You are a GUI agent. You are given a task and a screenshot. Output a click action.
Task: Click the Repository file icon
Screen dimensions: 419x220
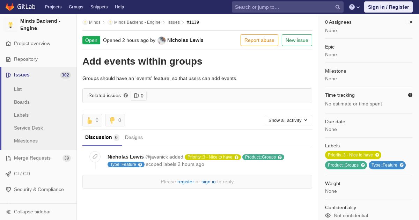[8, 59]
